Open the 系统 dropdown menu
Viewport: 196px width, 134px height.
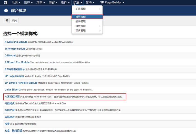point(16,2)
